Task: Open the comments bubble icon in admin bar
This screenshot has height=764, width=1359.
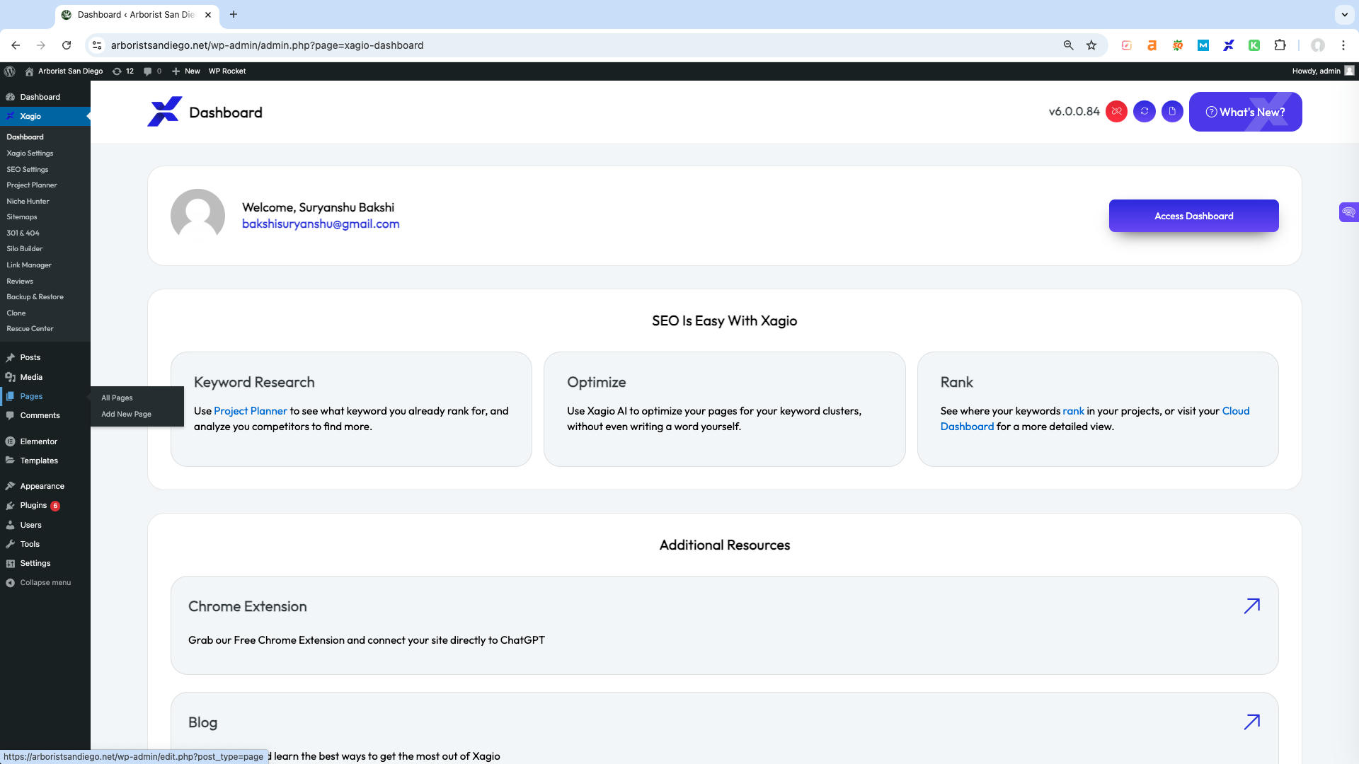Action: [x=152, y=71]
